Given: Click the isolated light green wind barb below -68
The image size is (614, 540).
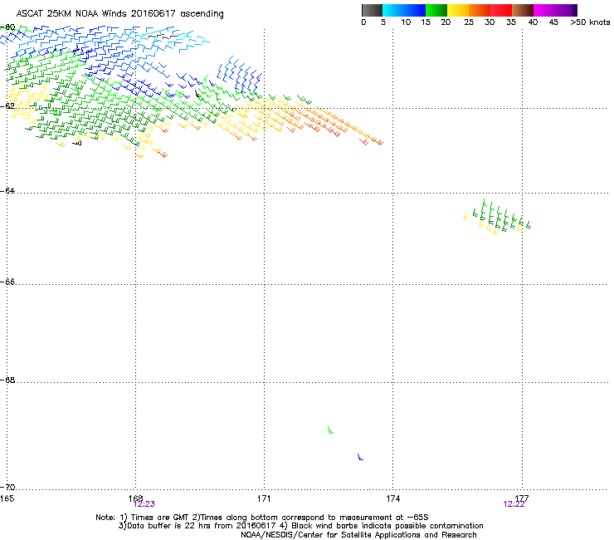Looking at the screenshot, I should tap(330, 430).
